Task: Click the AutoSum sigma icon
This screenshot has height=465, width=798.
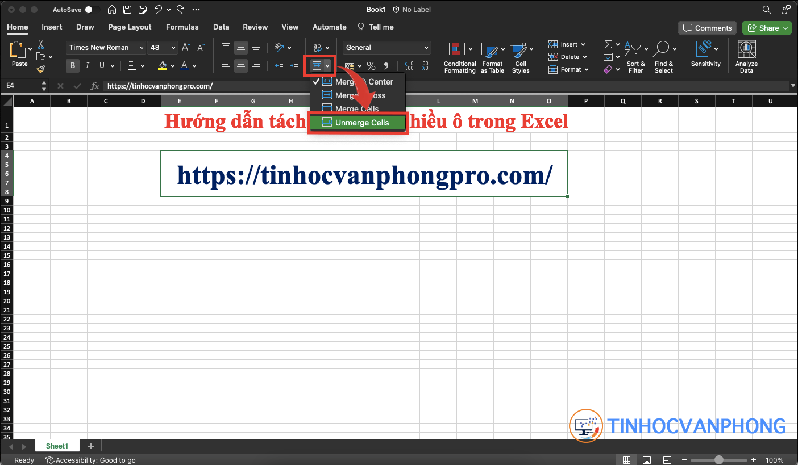Action: point(608,44)
